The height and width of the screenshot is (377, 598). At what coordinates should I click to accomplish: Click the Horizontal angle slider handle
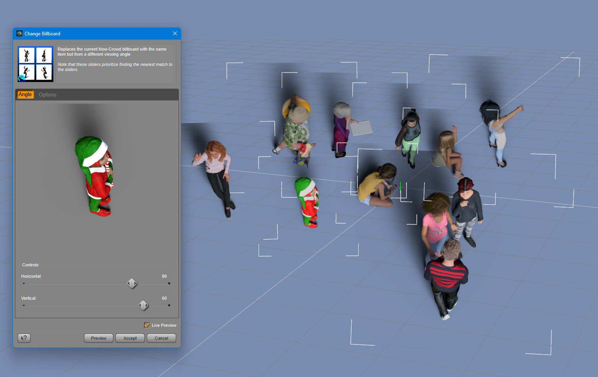coord(132,283)
